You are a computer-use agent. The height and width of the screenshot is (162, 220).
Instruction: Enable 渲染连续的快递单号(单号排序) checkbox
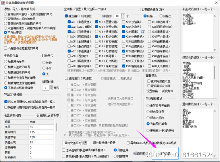click(64, 150)
